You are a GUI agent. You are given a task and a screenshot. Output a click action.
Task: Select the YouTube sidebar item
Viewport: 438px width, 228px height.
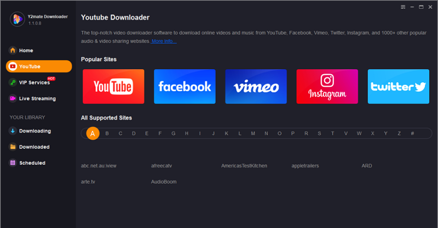[x=39, y=66]
